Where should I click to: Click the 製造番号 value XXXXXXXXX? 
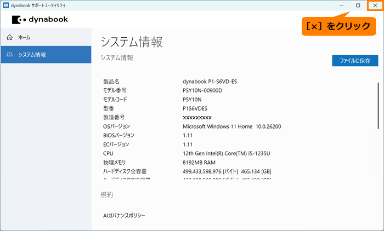pos(197,118)
